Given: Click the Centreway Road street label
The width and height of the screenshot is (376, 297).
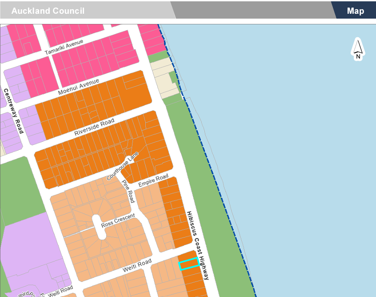Looking at the screenshot, I should [x=13, y=111].
